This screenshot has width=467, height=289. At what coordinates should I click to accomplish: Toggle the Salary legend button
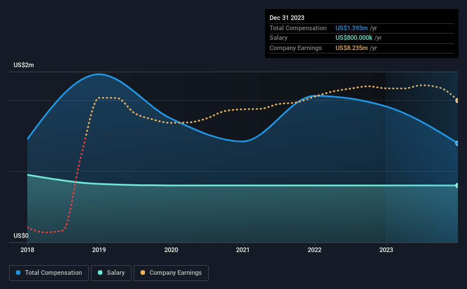[111, 273]
